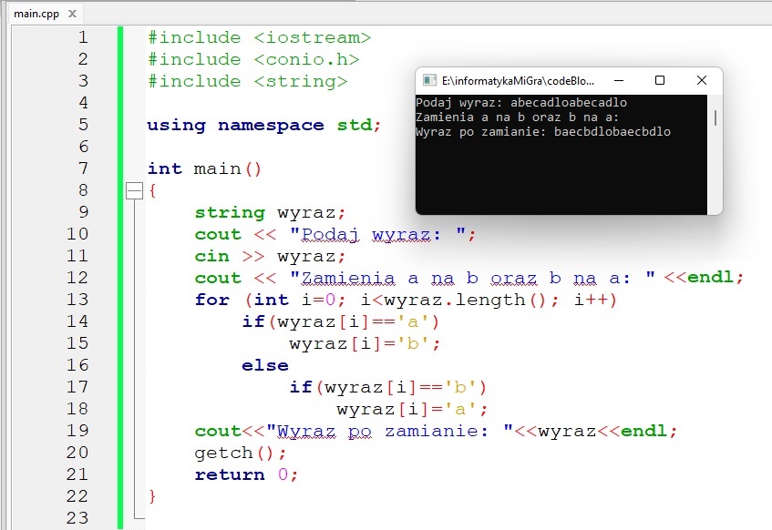The width and height of the screenshot is (772, 530).
Task: Click line number 23 in the gutter
Action: point(77,517)
